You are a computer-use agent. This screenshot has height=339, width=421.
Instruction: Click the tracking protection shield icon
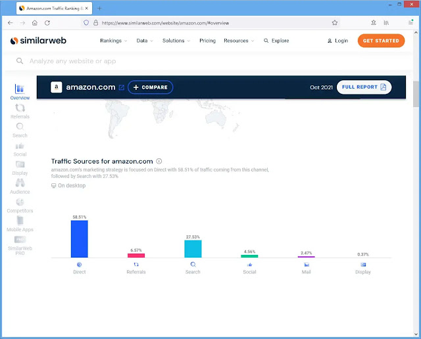[x=86, y=23]
